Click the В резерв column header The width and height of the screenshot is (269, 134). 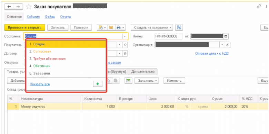click(x=132, y=99)
